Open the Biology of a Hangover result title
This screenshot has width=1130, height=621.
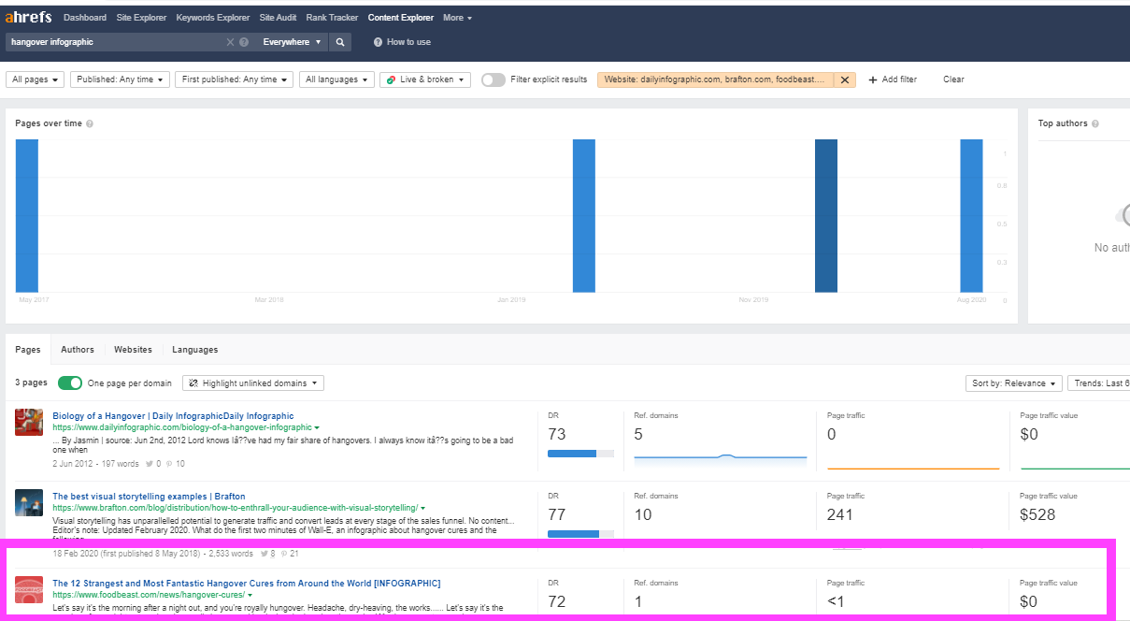coord(173,416)
